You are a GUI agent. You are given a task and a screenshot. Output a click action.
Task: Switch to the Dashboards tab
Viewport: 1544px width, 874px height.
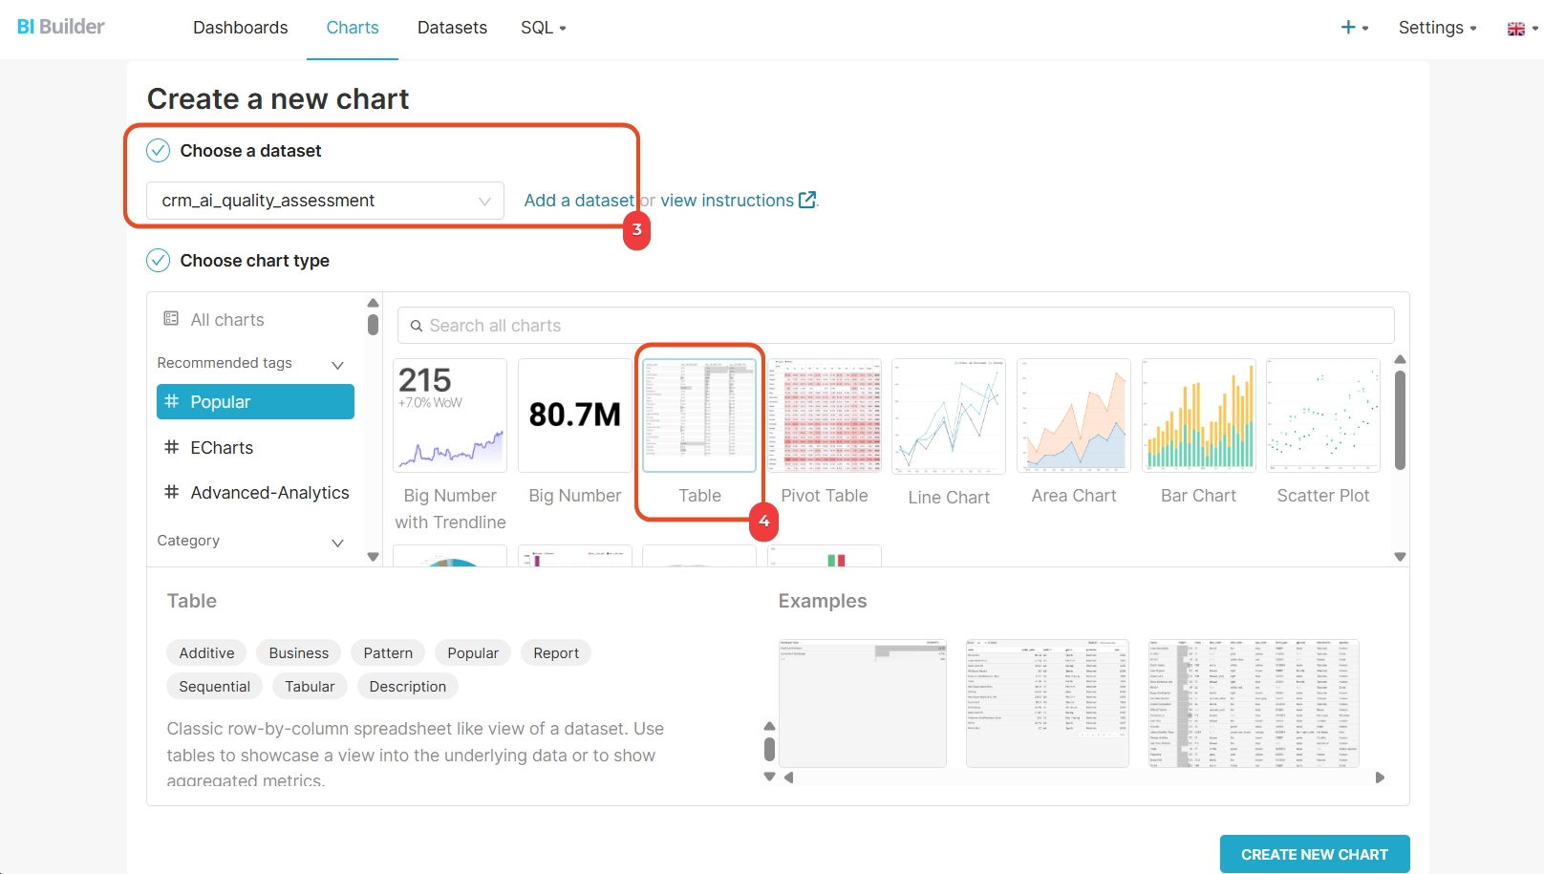click(x=240, y=28)
